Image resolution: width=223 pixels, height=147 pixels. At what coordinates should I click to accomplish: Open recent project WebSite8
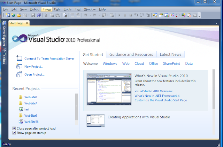pyautogui.click(x=31, y=97)
